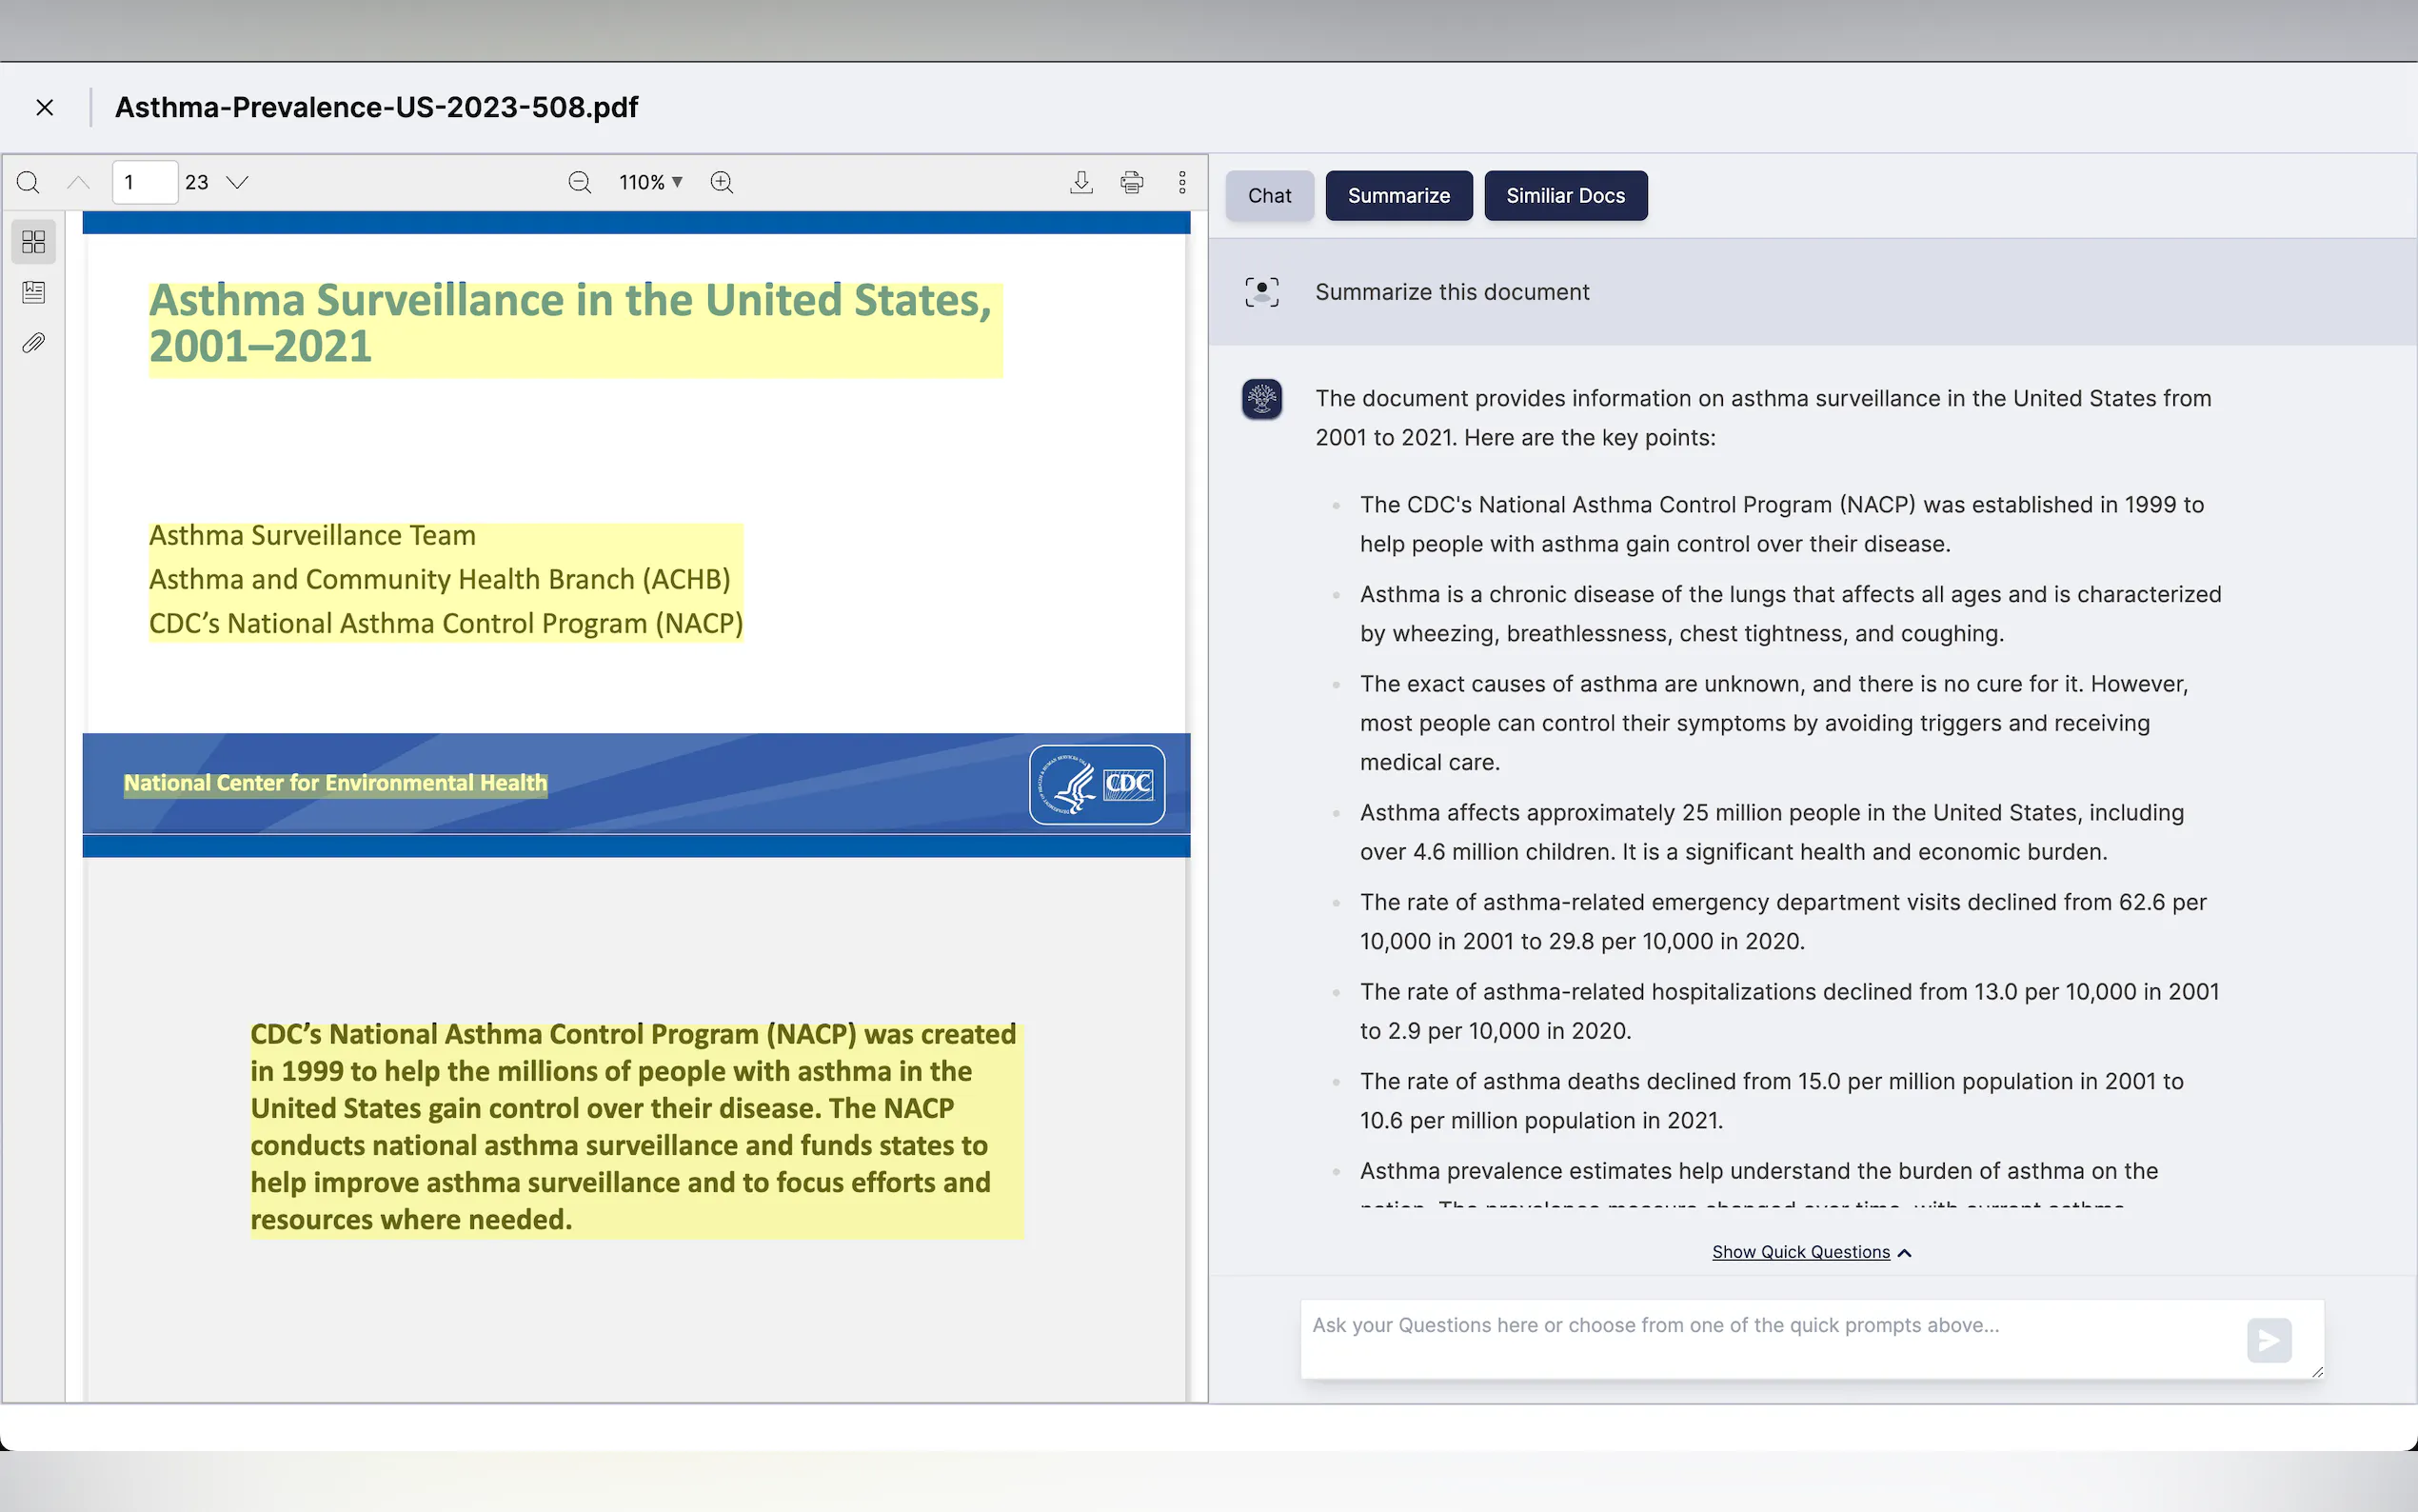Viewport: 2418px width, 1512px height.
Task: Switch to the Chat tab
Action: tap(1268, 196)
